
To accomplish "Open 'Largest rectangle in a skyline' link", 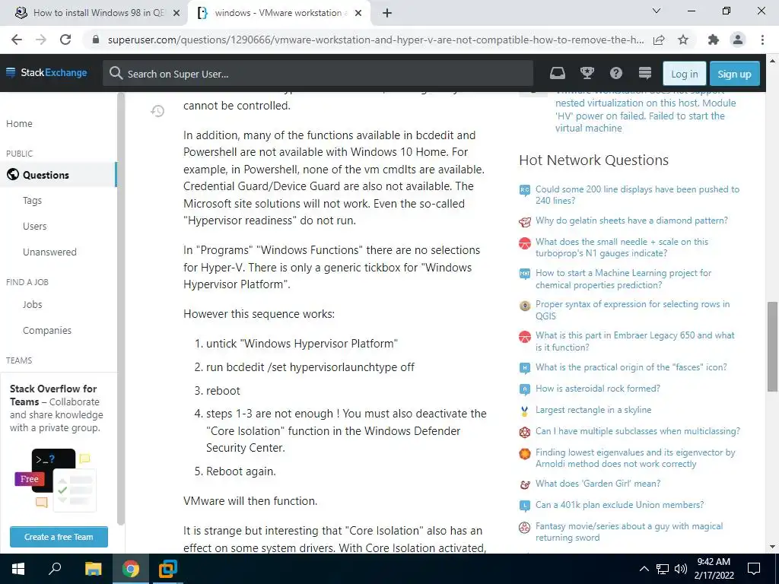I will point(593,410).
